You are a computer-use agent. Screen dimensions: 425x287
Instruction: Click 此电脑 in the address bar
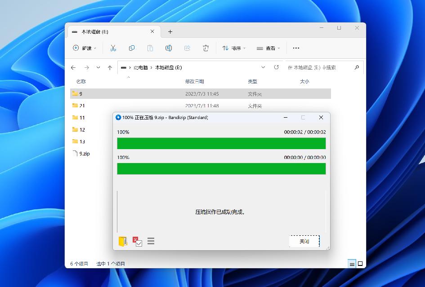pos(142,67)
